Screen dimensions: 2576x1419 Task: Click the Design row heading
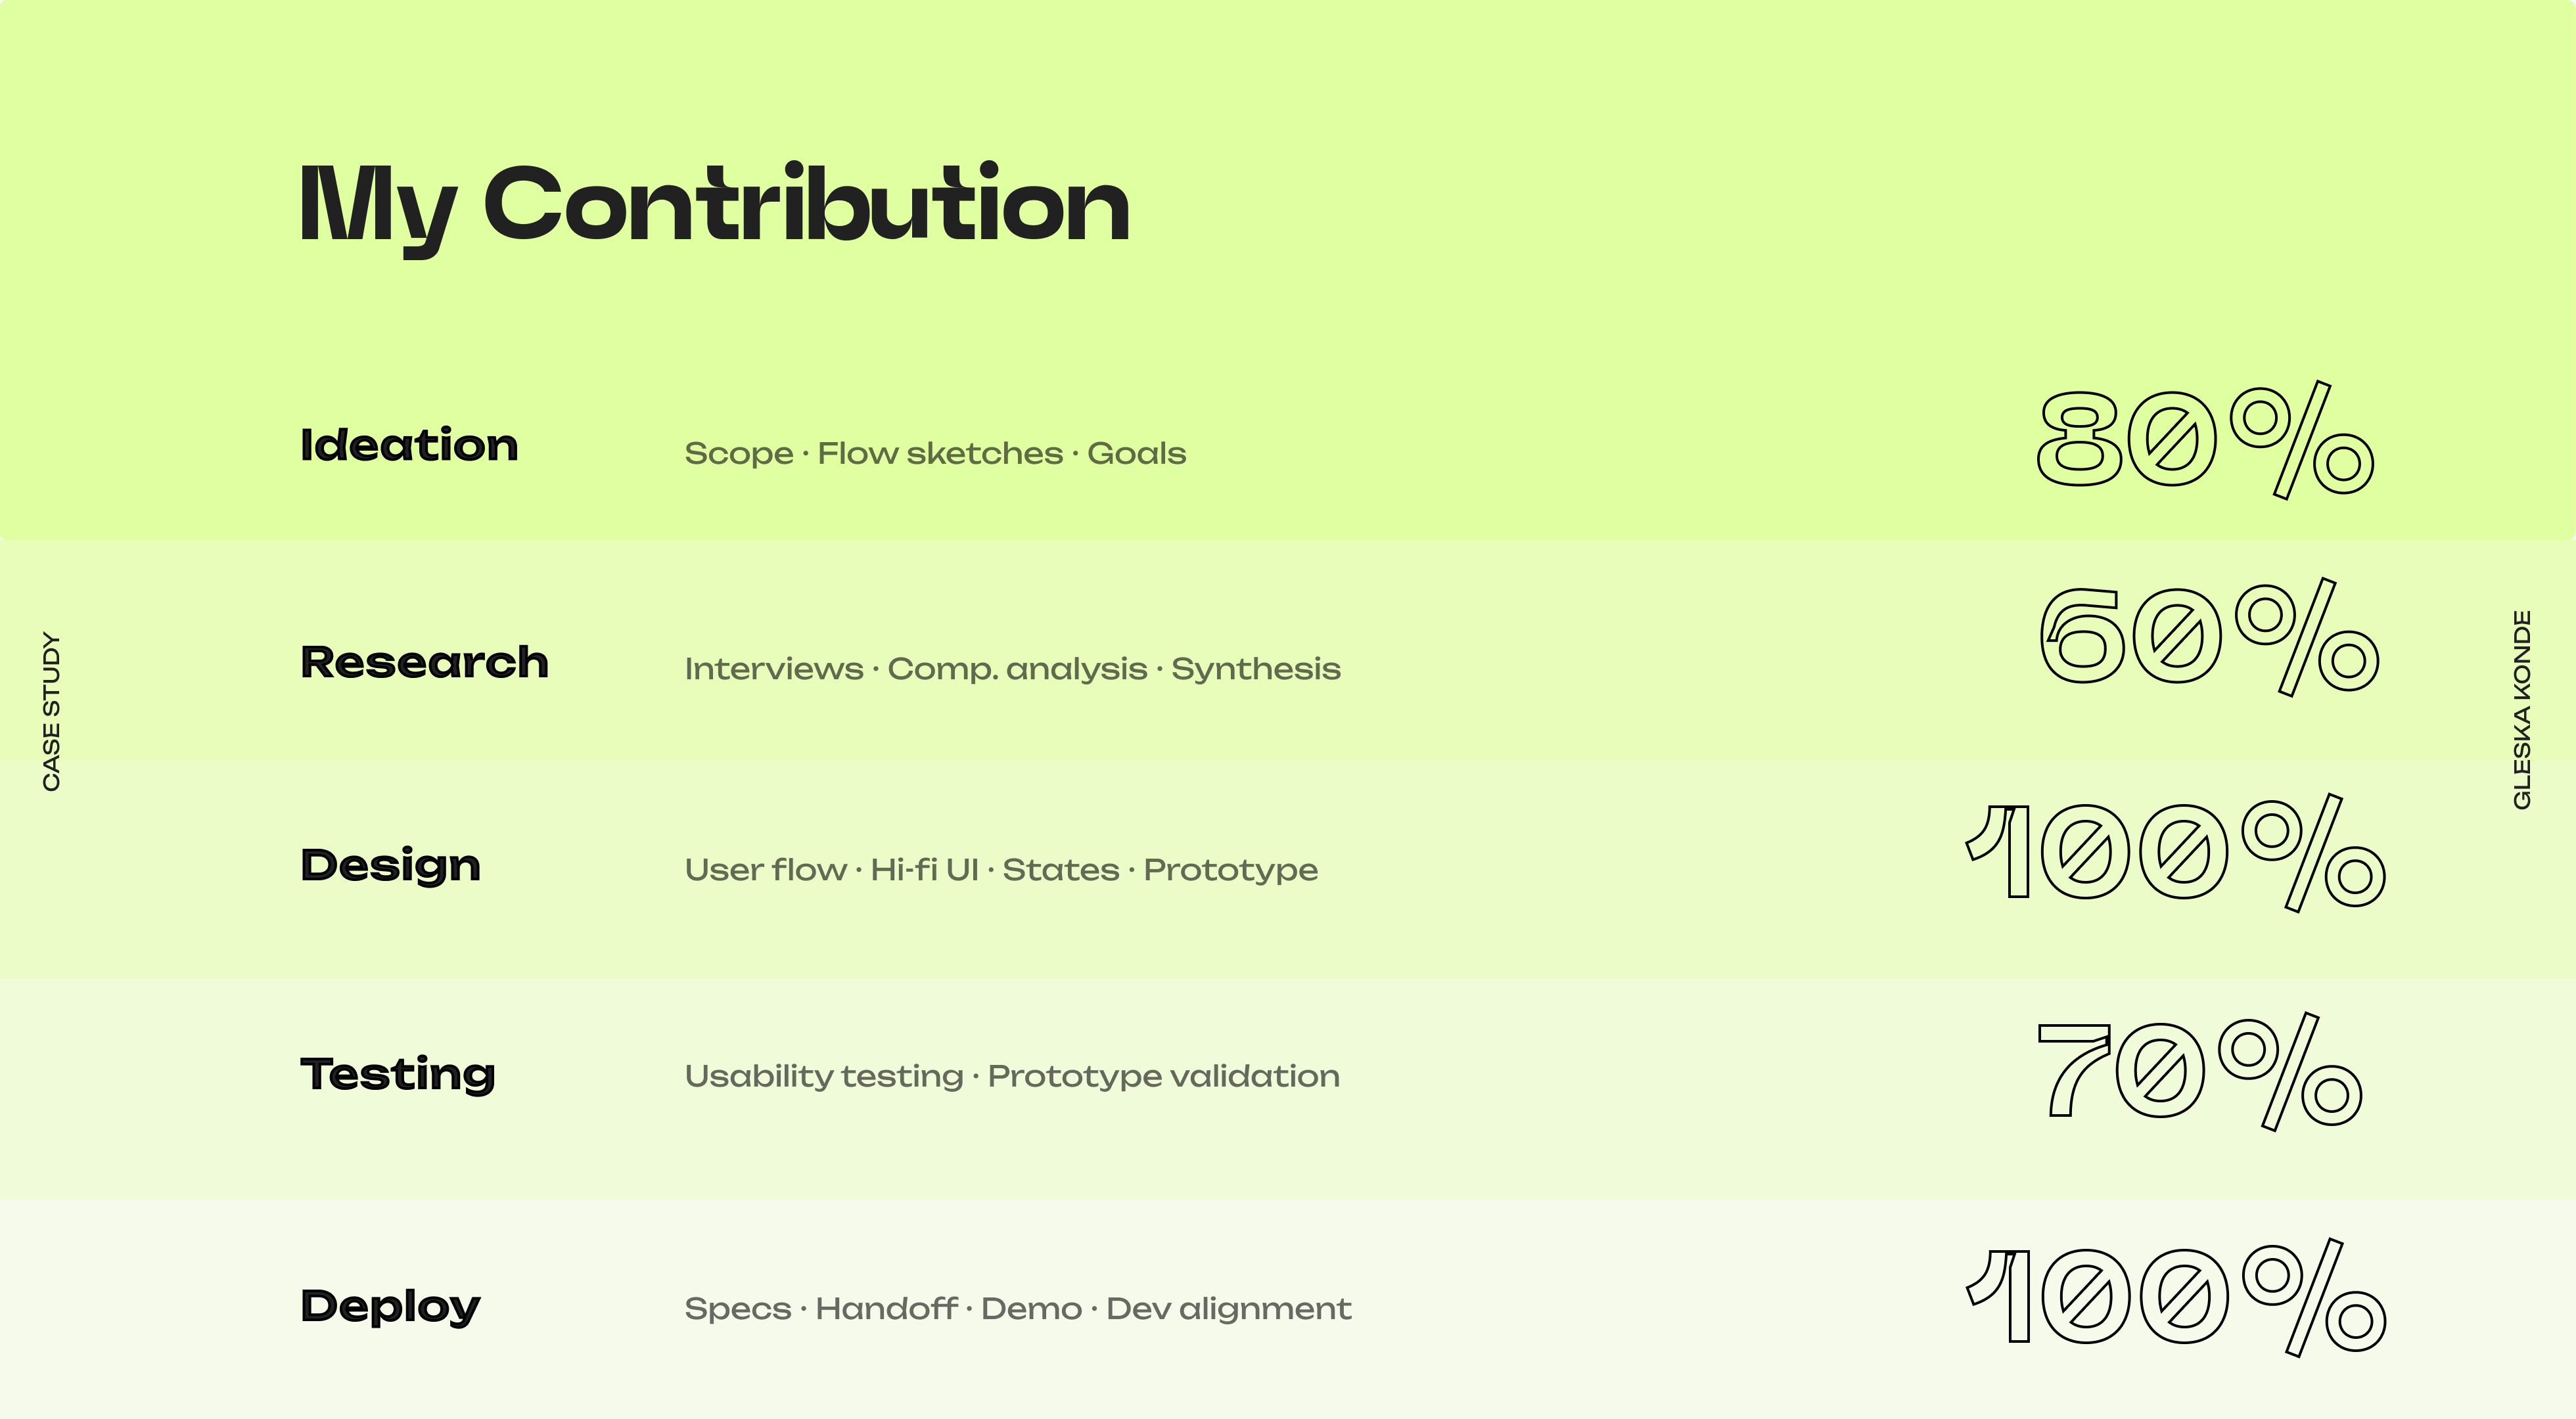[390, 866]
